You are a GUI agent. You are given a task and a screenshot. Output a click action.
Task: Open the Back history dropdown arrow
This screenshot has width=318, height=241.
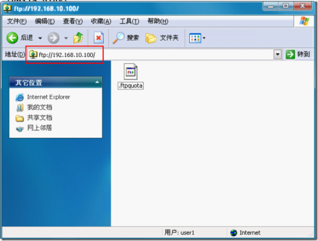(x=40, y=38)
